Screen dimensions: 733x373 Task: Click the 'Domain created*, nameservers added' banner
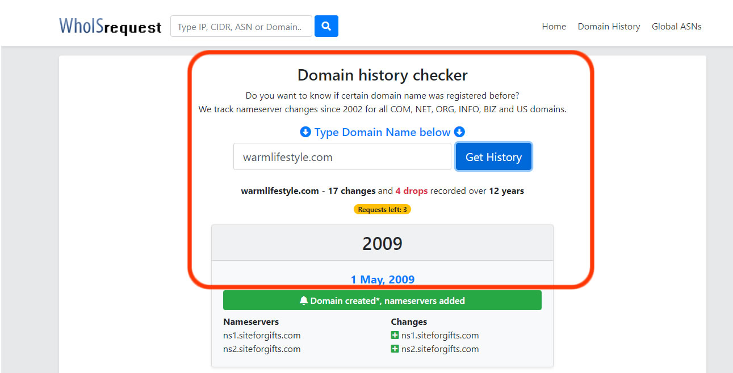(382, 300)
